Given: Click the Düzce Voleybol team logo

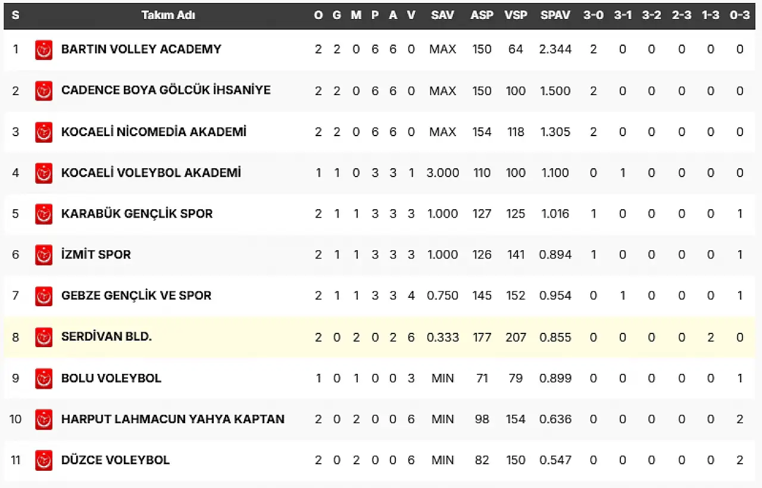Looking at the screenshot, I should (x=43, y=461).
